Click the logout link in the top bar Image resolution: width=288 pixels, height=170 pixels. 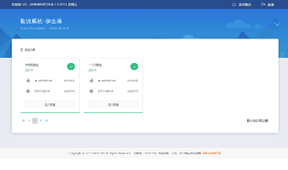point(268,5)
